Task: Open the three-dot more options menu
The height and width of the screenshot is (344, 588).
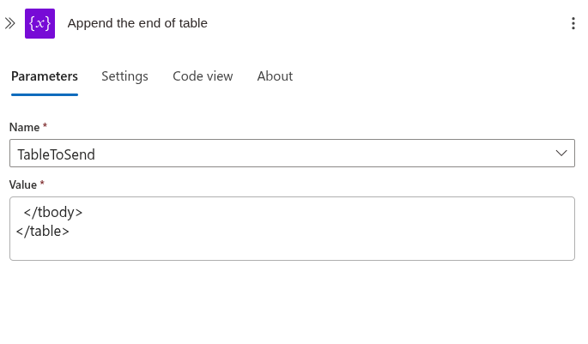Action: pyautogui.click(x=573, y=23)
